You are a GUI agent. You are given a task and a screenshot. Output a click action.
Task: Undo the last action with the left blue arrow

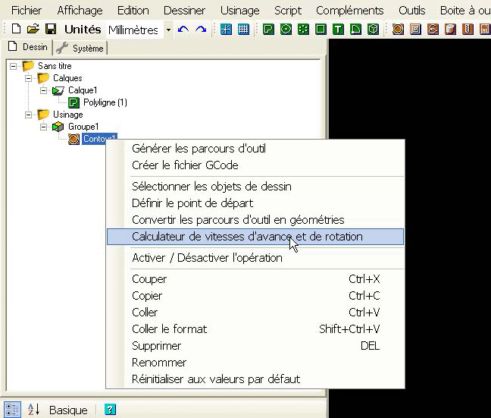coord(183,30)
